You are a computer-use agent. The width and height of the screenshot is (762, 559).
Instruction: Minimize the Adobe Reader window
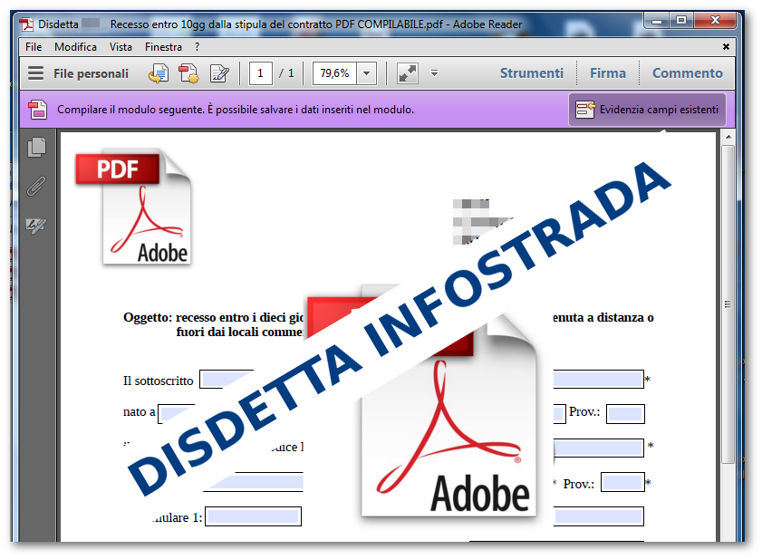(x=657, y=21)
